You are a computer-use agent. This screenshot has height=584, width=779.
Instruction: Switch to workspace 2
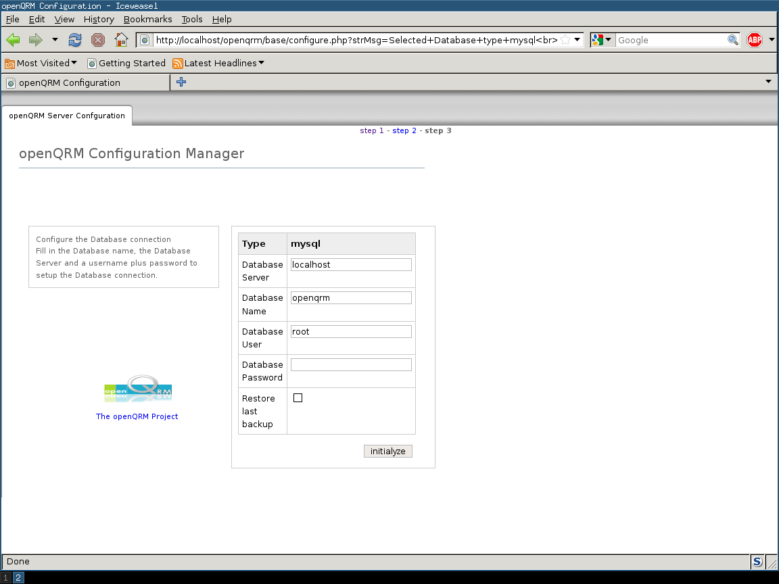tap(18, 577)
